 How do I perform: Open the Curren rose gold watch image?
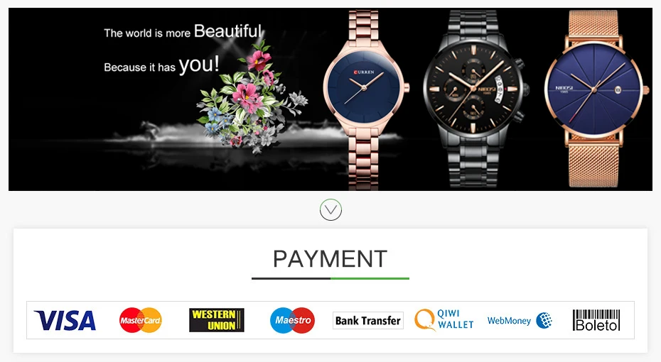(x=365, y=99)
